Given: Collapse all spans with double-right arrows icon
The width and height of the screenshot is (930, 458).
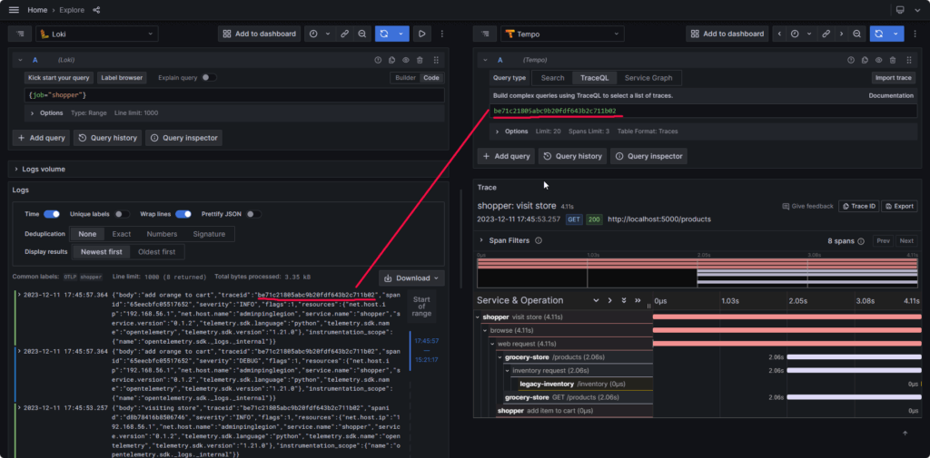Looking at the screenshot, I should 638,300.
